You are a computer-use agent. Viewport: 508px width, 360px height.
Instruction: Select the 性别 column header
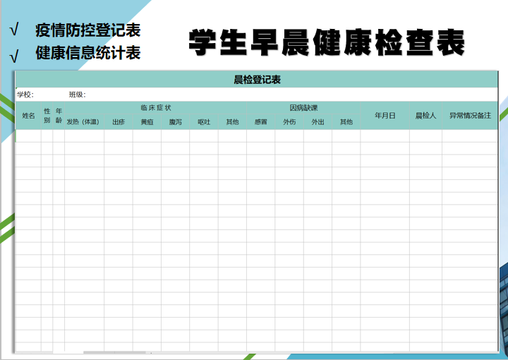pyautogui.click(x=47, y=115)
